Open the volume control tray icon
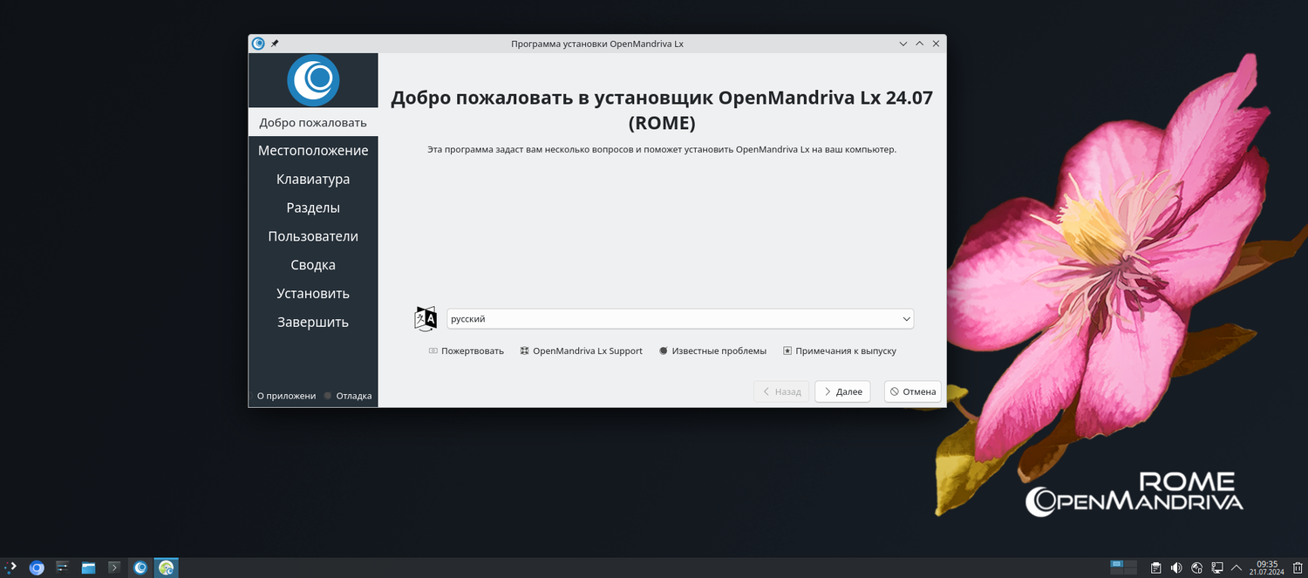Viewport: 1308px width, 578px height. pyautogui.click(x=1176, y=568)
